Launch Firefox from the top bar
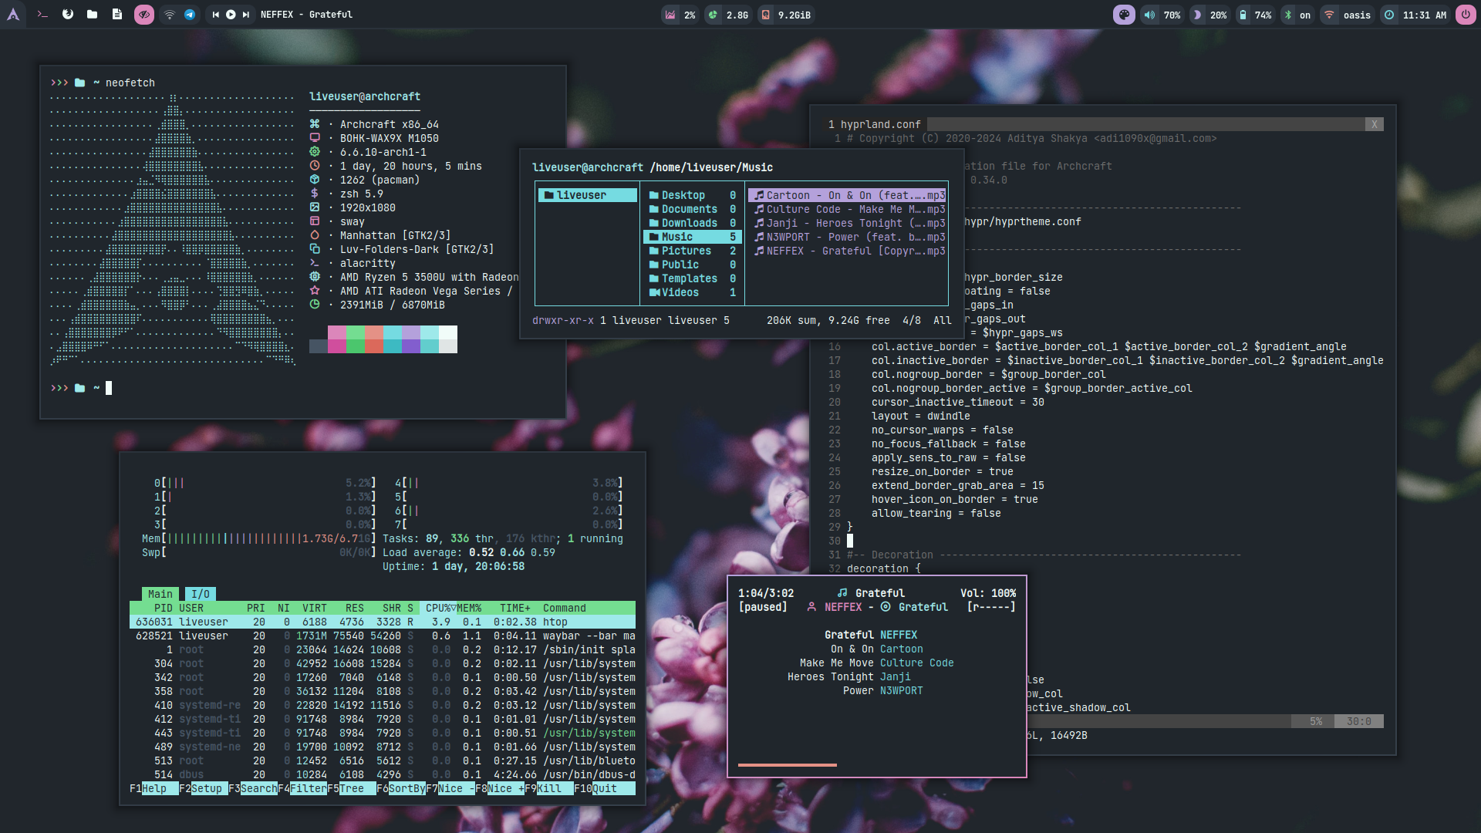 pyautogui.click(x=68, y=15)
